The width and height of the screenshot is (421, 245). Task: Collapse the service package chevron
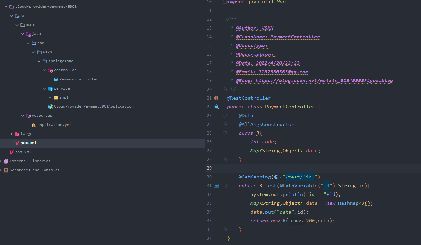tap(45, 88)
